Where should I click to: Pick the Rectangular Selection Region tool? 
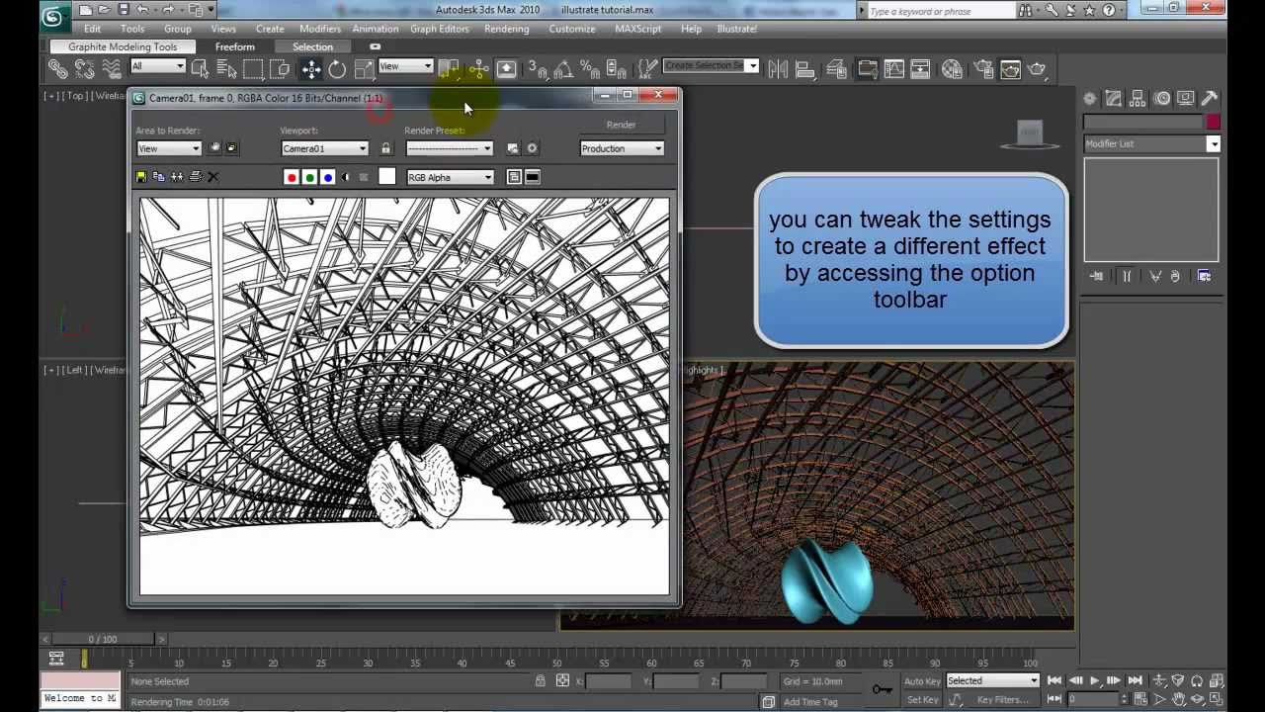click(x=253, y=68)
